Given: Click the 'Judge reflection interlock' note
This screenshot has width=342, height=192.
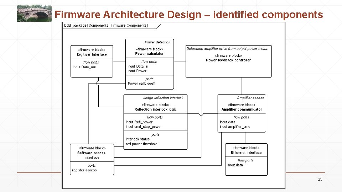Looking at the screenshot, I should [163, 98].
